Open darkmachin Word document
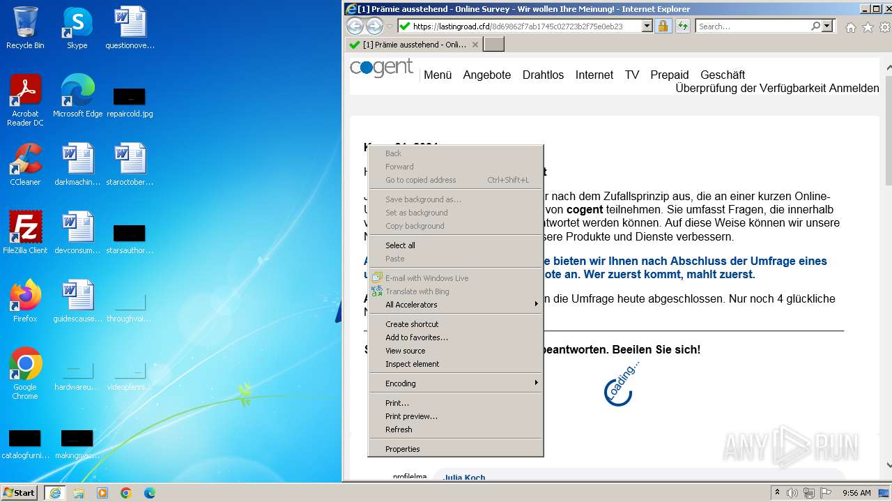The width and height of the screenshot is (892, 502). coord(77,165)
